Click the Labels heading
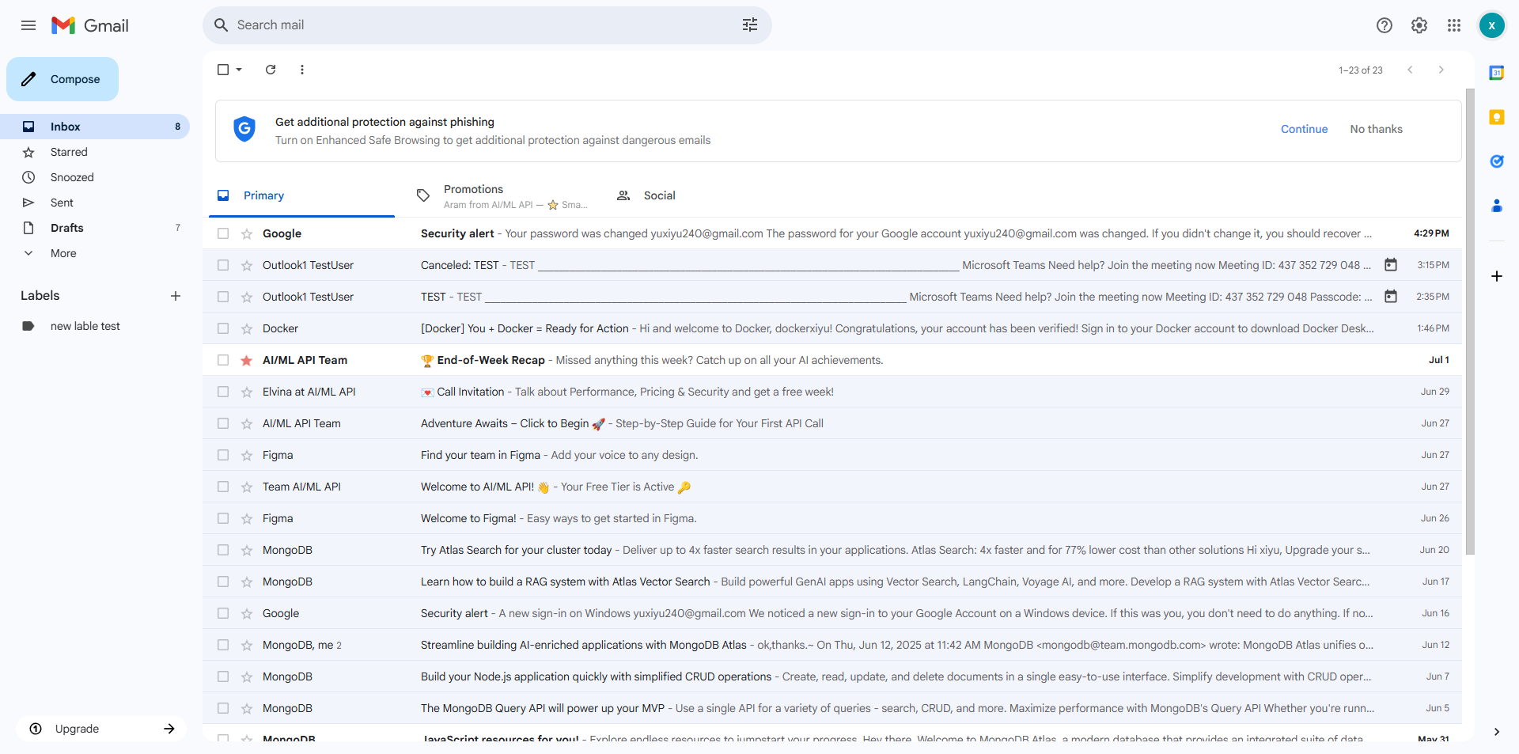The width and height of the screenshot is (1519, 754). [x=40, y=296]
